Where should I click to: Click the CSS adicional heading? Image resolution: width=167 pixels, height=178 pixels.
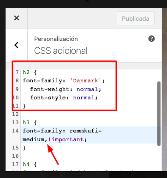60,51
